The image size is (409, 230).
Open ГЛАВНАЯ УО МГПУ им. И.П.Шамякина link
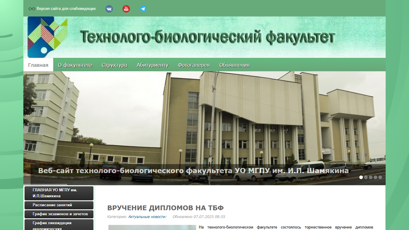pos(59,193)
